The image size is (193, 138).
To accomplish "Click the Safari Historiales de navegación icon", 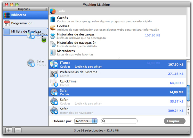I will pyautogui.click(x=54, y=111).
